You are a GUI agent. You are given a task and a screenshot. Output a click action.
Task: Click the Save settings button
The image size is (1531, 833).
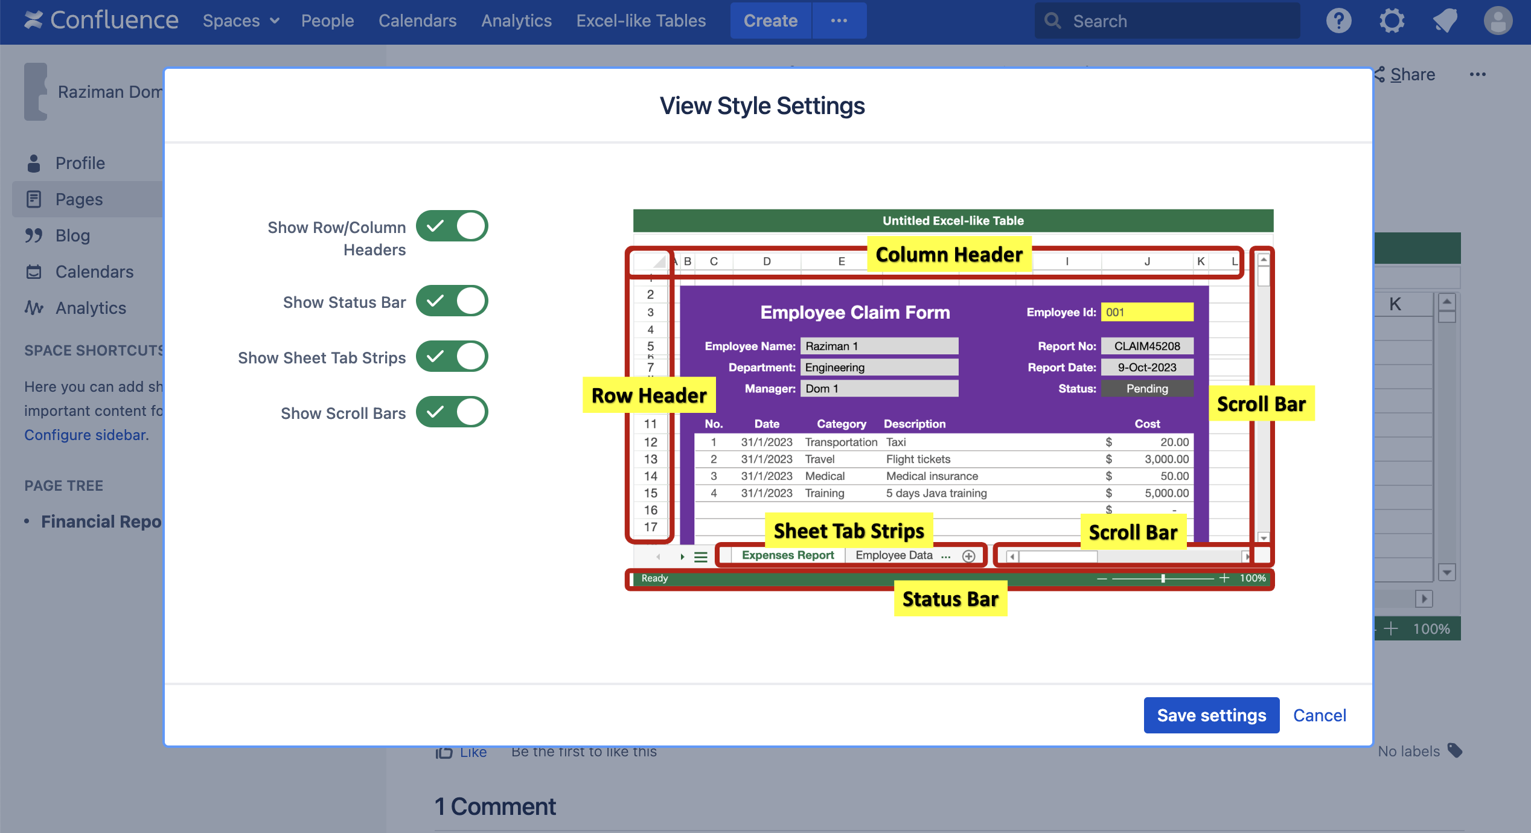point(1211,715)
